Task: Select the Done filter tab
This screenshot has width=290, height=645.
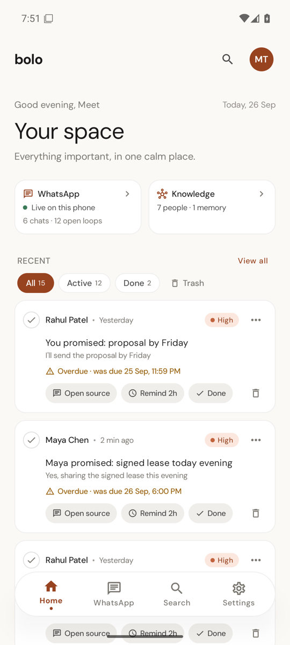Action: (x=137, y=283)
